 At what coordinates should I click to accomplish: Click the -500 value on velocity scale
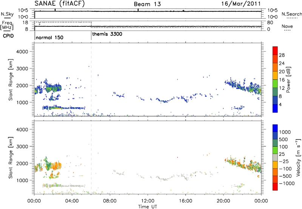pyautogui.click(x=285, y=176)
